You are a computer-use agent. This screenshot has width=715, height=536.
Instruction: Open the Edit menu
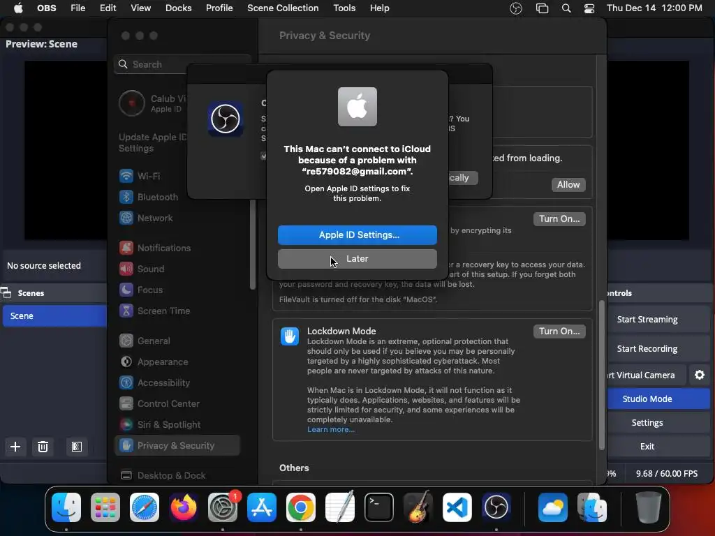pos(108,8)
